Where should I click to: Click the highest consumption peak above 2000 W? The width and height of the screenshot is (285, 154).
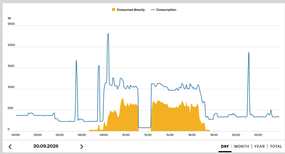(x=108, y=34)
